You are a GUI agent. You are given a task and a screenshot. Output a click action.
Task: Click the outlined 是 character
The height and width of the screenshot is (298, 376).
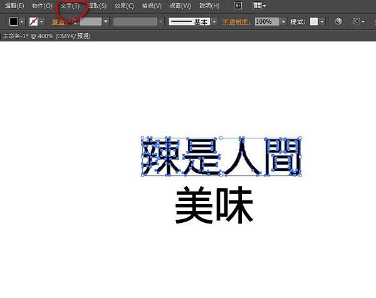202,156
